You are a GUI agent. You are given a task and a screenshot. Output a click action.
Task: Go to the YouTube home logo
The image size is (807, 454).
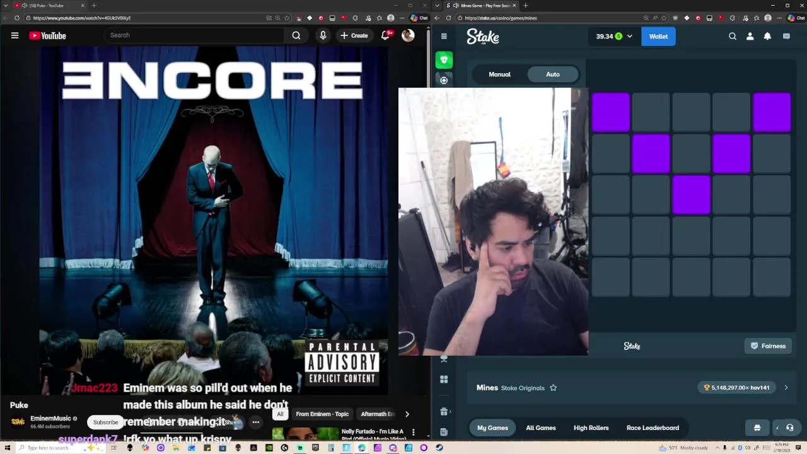click(47, 35)
